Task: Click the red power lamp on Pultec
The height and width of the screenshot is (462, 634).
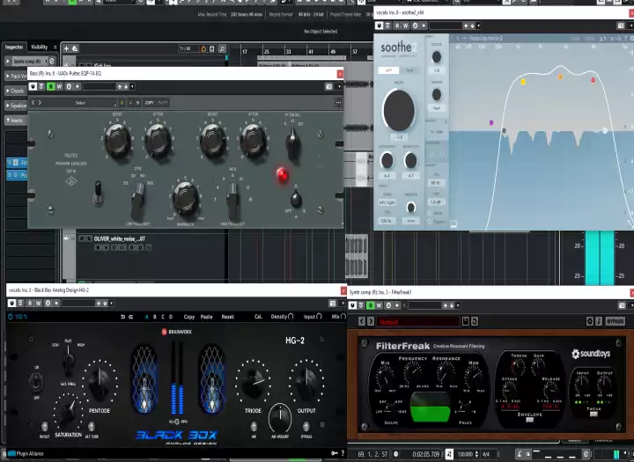Action: click(x=283, y=174)
